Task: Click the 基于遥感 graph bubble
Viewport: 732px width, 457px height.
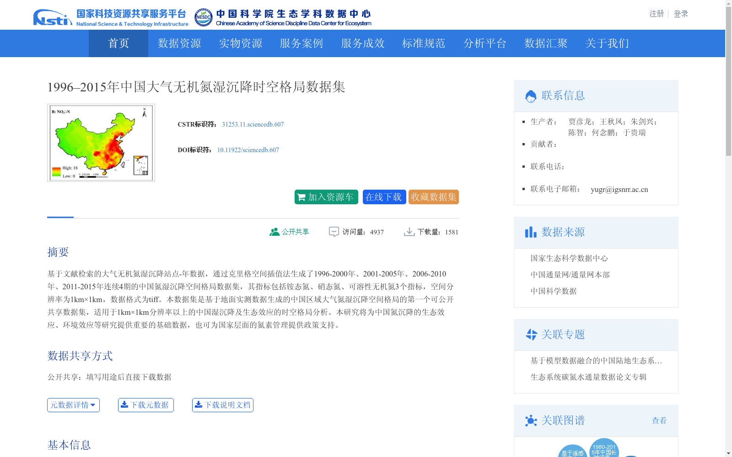Action: tap(573, 451)
